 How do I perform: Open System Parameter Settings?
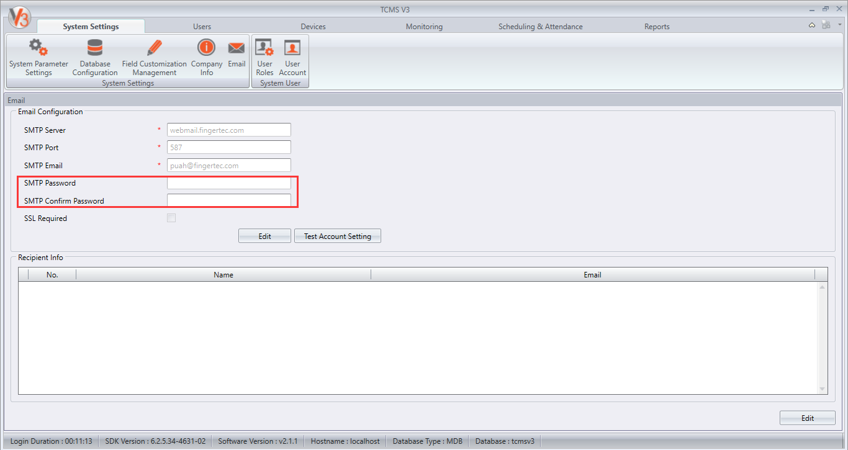pyautogui.click(x=38, y=57)
